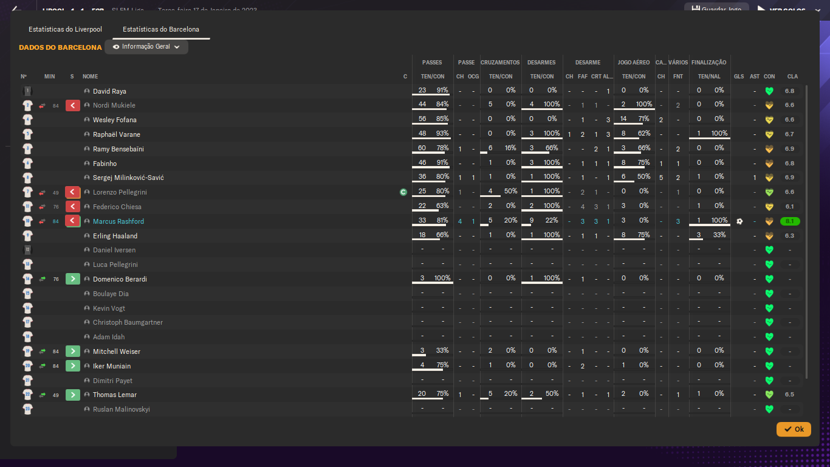Click Marcus Rashford's green 8.1 rating
The width and height of the screenshot is (830, 467).
(x=790, y=221)
